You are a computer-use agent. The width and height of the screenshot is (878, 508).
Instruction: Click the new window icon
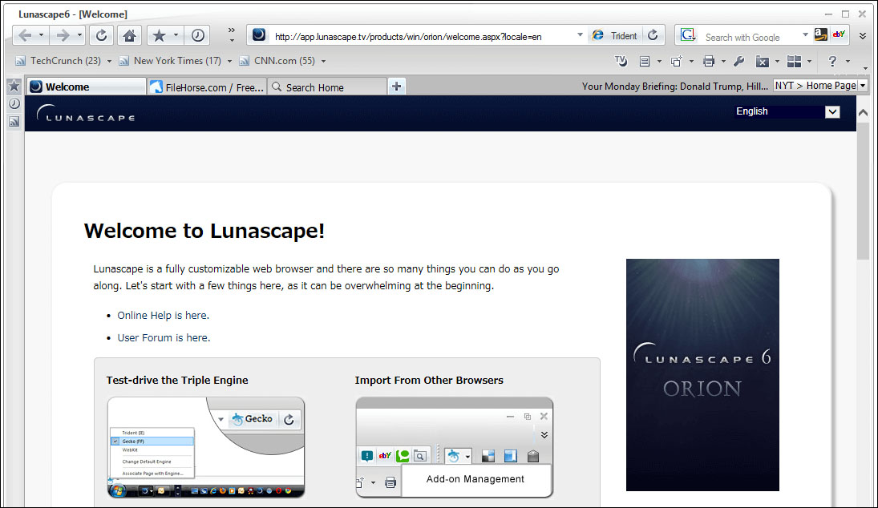point(677,62)
